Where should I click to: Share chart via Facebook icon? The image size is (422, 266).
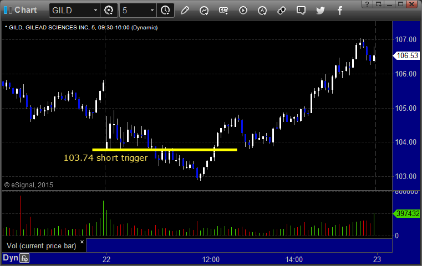point(340,11)
